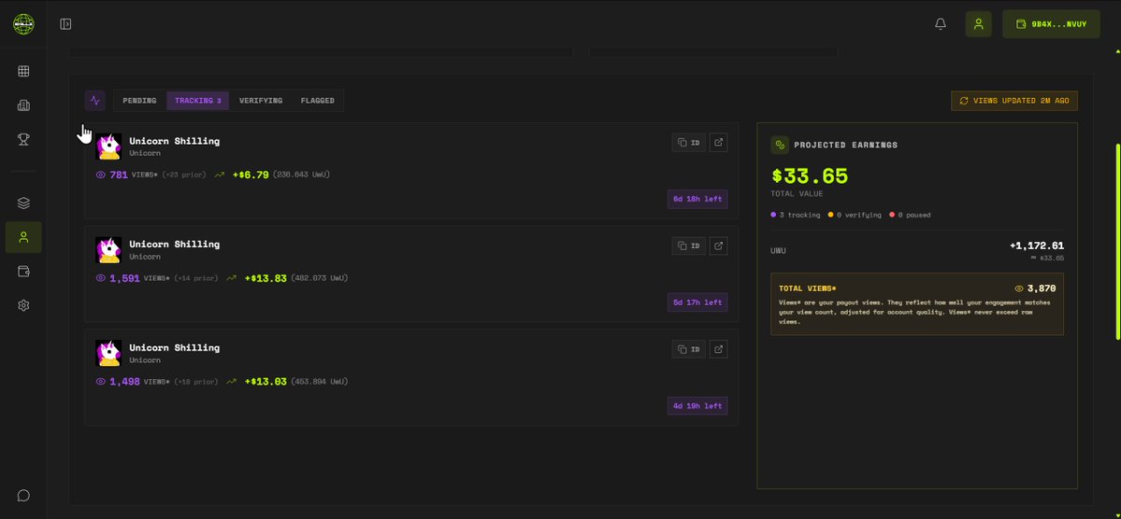
Task: Open the chat bubble icon
Action: (23, 496)
